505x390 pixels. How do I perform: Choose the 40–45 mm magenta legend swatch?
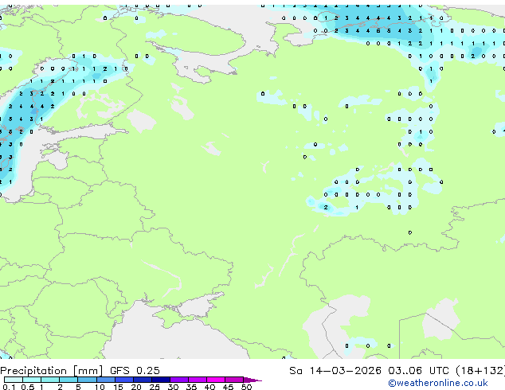pos(216,380)
